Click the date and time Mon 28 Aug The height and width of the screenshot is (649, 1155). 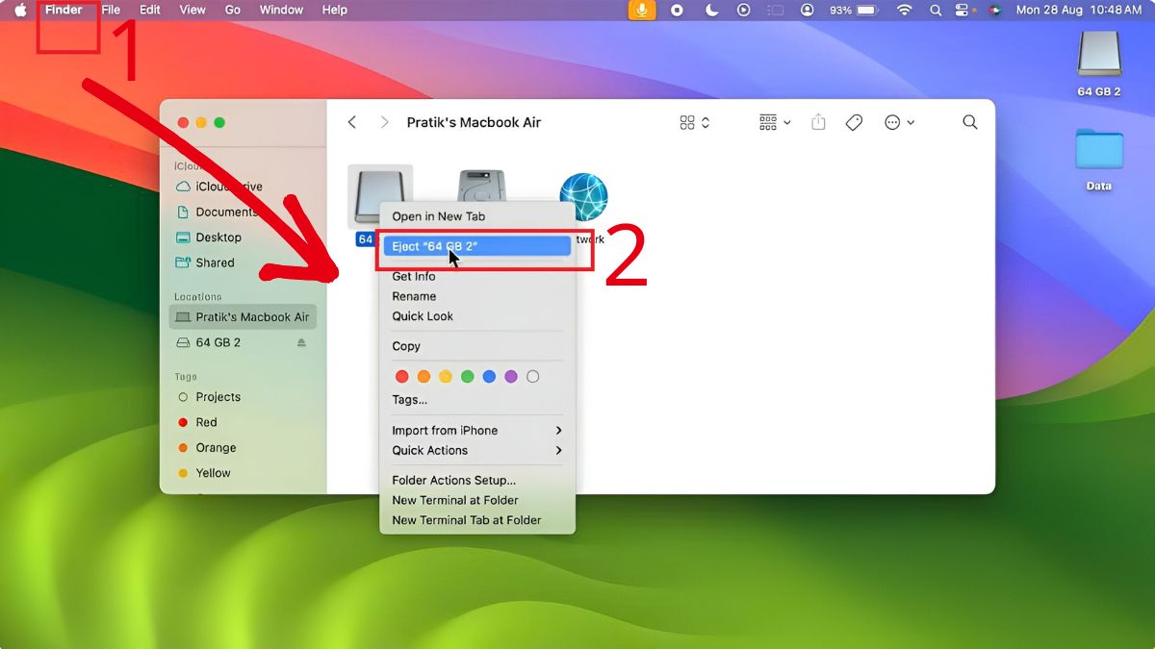(1079, 10)
